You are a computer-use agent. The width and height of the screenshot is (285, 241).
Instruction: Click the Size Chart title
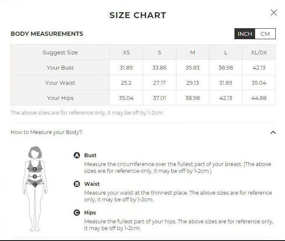(x=138, y=16)
